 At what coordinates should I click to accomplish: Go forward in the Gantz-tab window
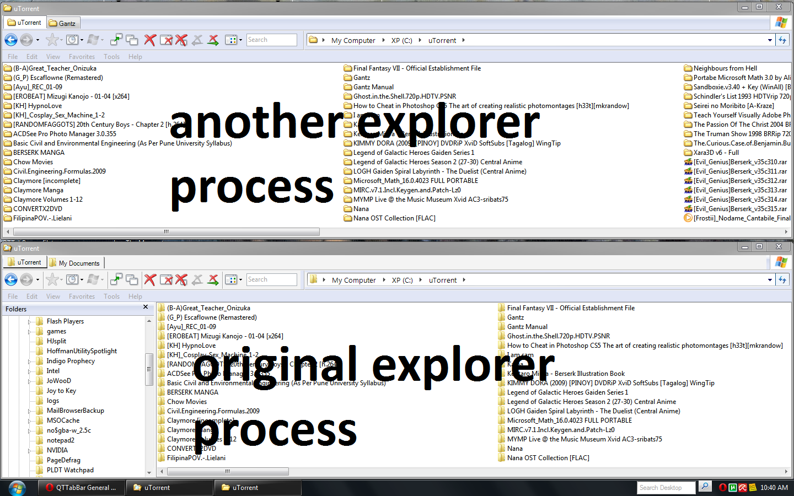pyautogui.click(x=26, y=40)
